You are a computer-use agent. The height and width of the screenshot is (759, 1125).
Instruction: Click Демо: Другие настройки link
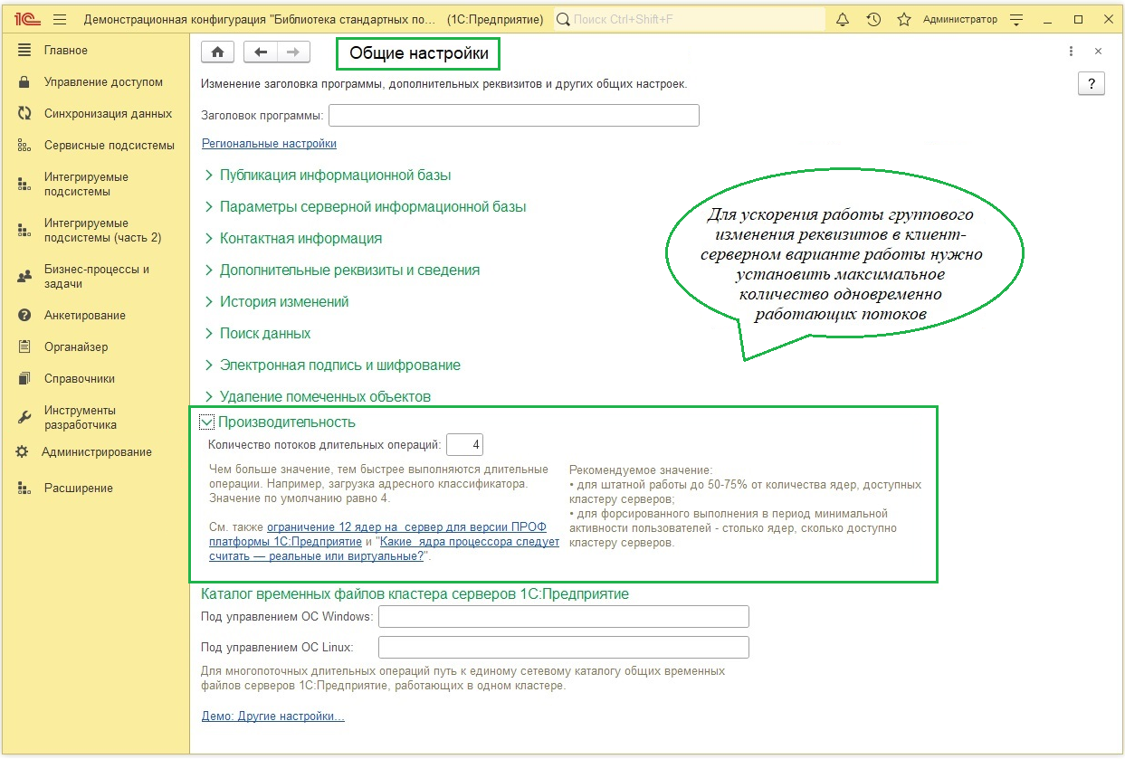(x=272, y=716)
